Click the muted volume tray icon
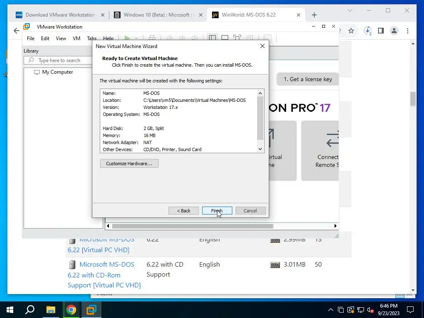Screen dimensions: 424x318 [370, 310]
